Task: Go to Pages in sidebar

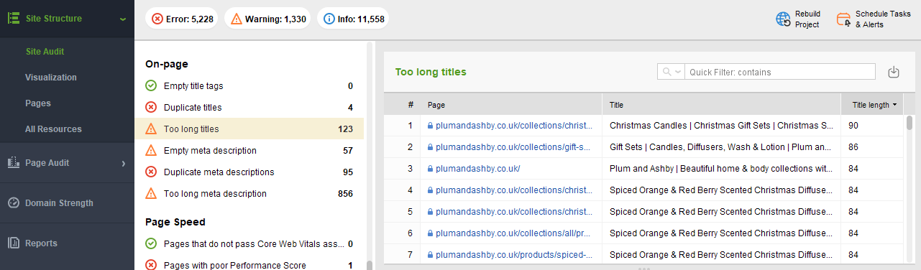Action: (x=38, y=103)
